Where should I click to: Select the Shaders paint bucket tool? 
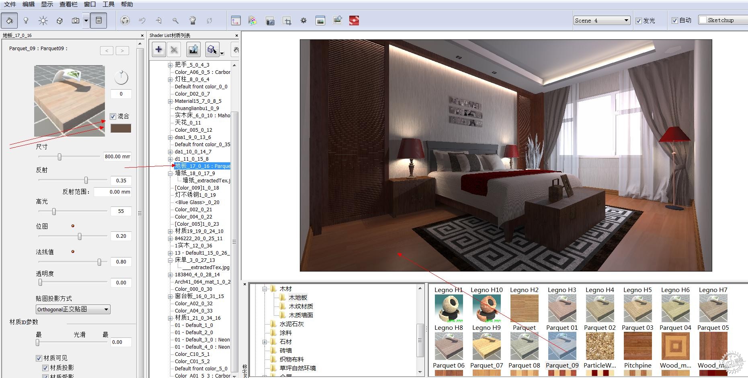click(9, 20)
